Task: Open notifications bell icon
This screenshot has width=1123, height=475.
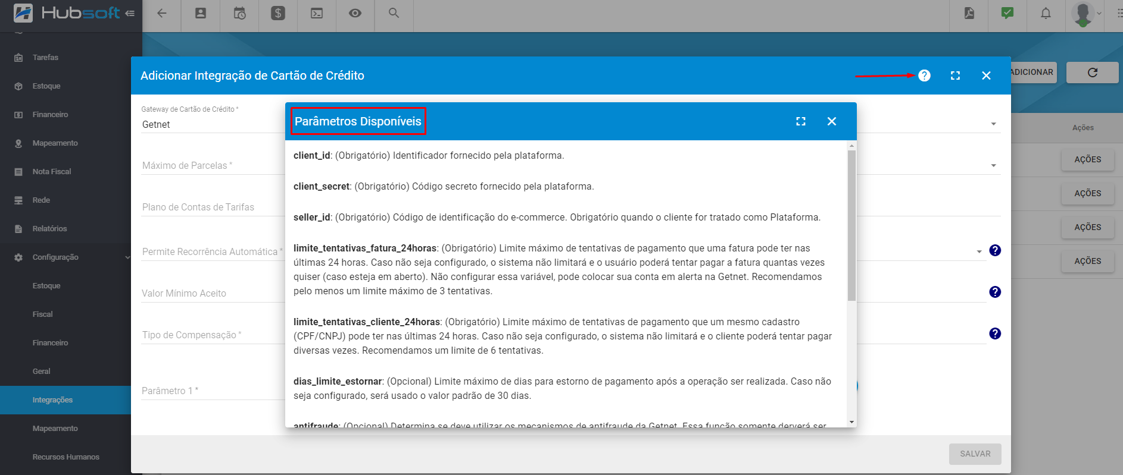Action: point(1046,13)
